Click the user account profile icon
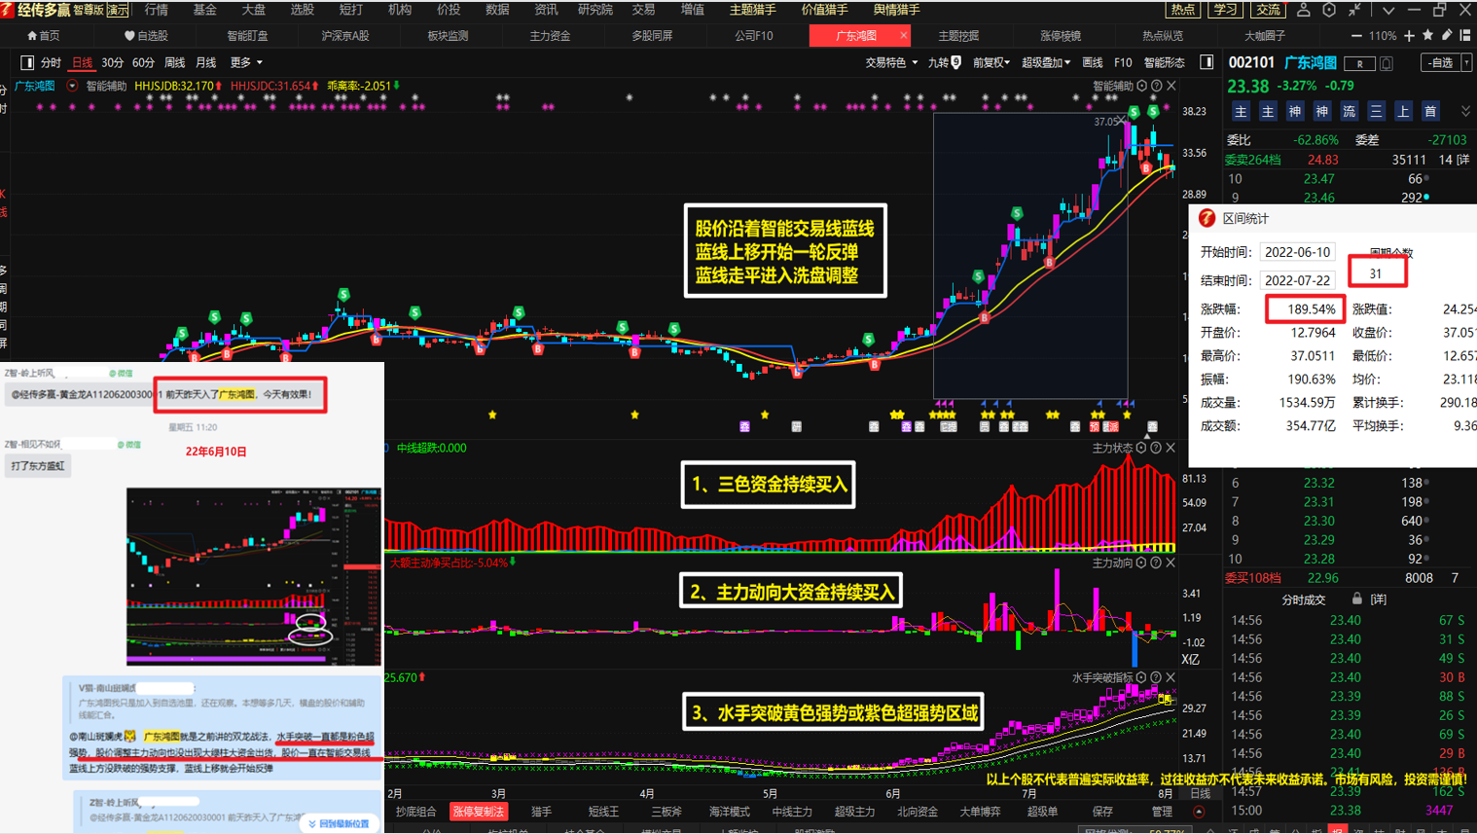This screenshot has height=834, width=1477. tap(1303, 10)
